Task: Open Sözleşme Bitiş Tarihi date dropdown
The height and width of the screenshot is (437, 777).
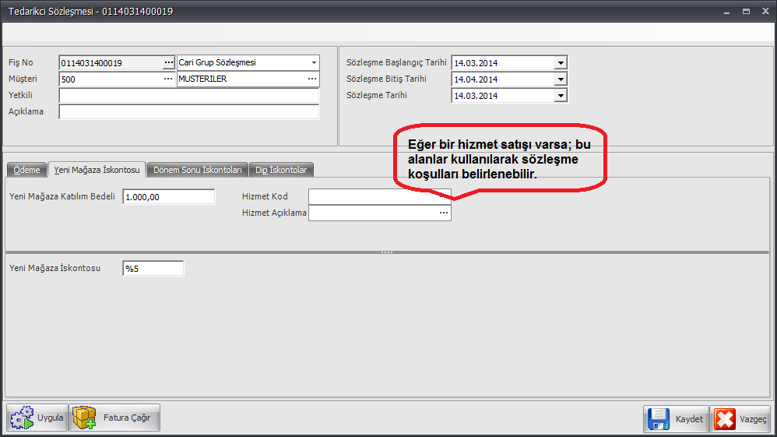Action: pos(560,79)
